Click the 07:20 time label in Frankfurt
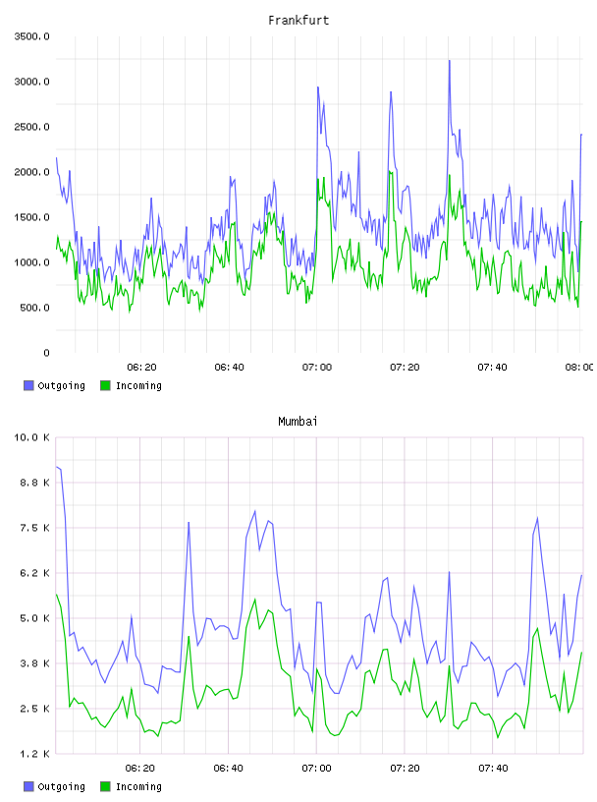This screenshot has height=802, width=597. [405, 368]
